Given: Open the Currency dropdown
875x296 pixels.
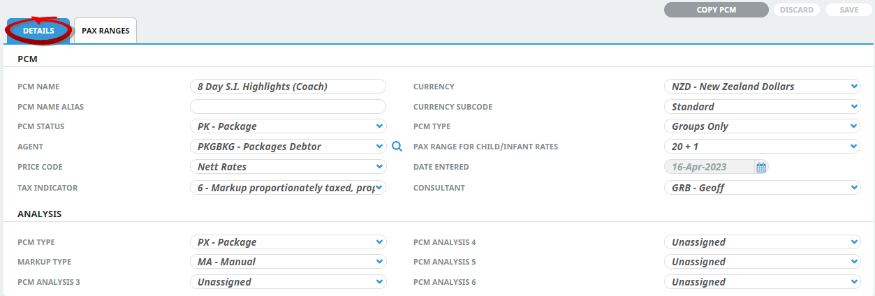Looking at the screenshot, I should pos(762,87).
